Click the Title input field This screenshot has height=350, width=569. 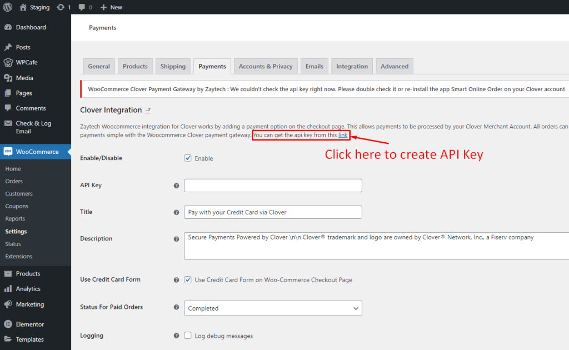pos(273,212)
